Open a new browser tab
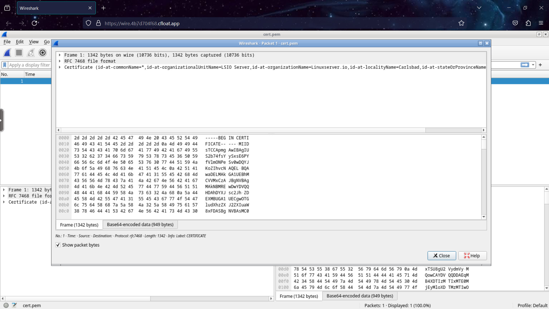Viewport: 549px width, 309px height. click(104, 8)
